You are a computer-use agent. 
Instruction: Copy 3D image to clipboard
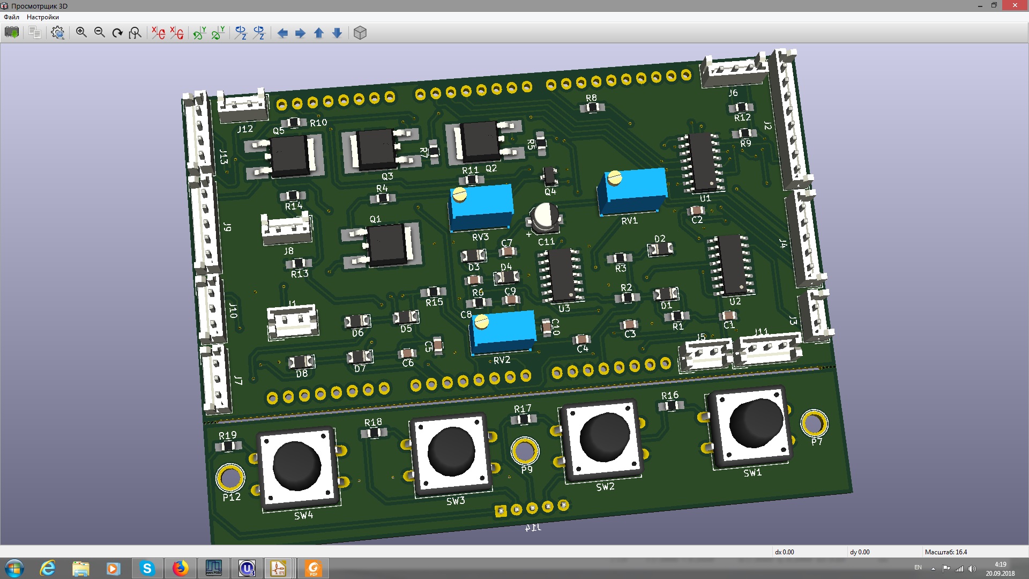pyautogui.click(x=35, y=33)
